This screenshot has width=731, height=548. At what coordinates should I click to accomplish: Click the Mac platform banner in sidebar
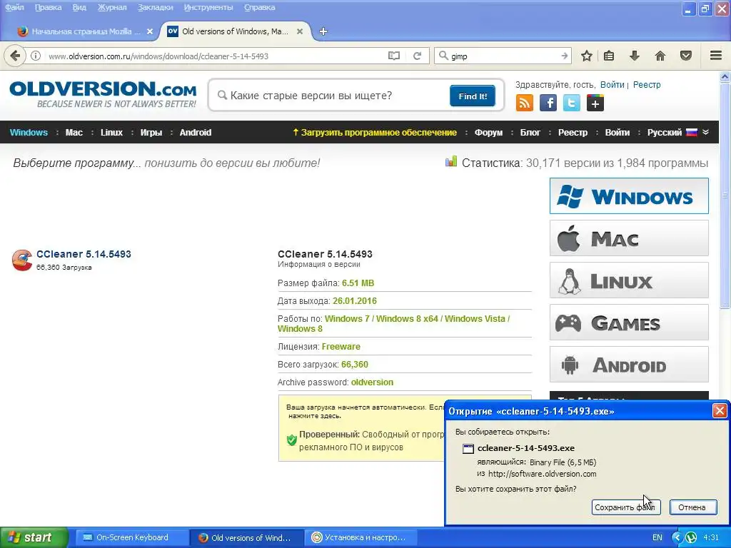click(629, 238)
